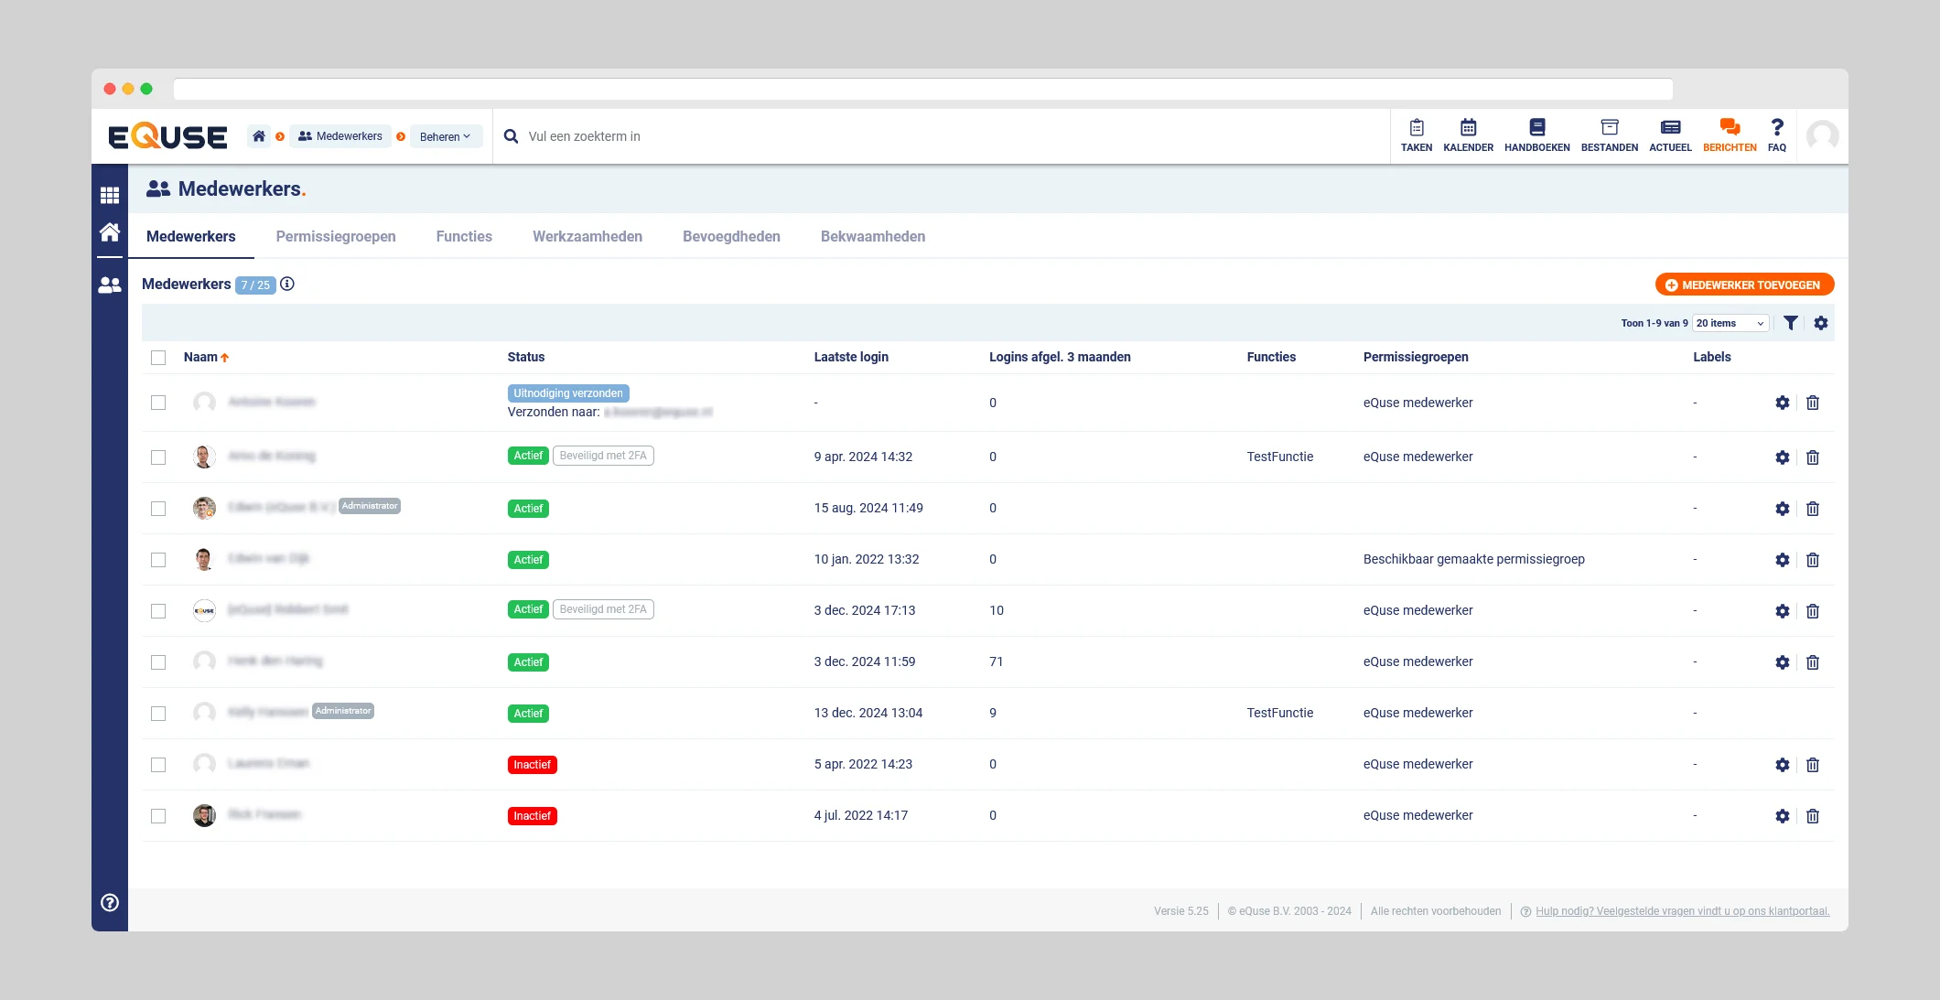Check the row with 71 logins
This screenshot has height=1000, width=1940.
(x=158, y=662)
